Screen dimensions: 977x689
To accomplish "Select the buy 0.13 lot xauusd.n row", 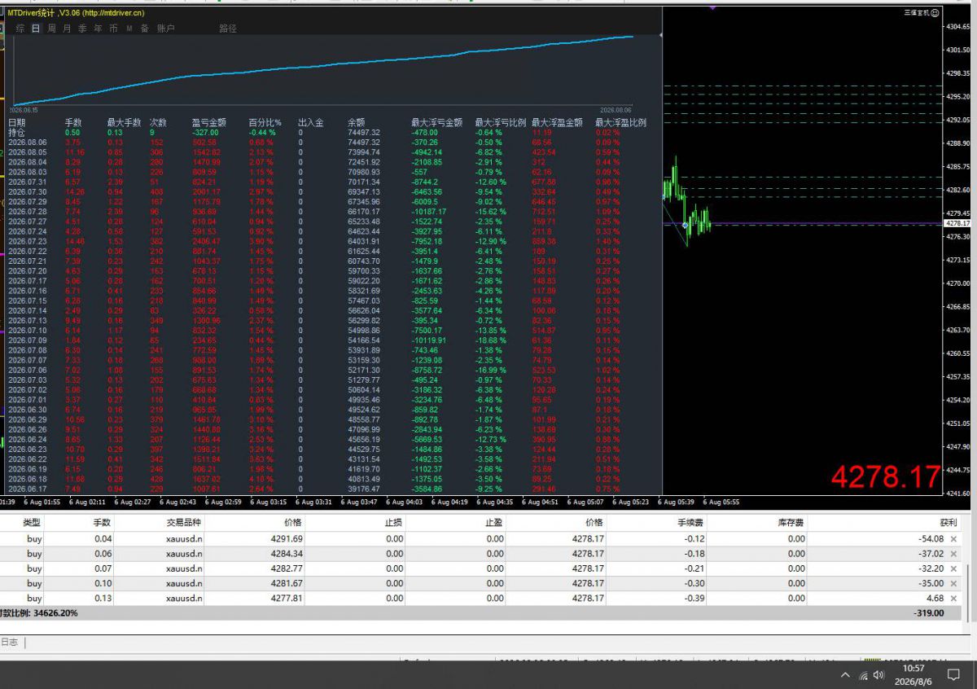I will [480, 598].
